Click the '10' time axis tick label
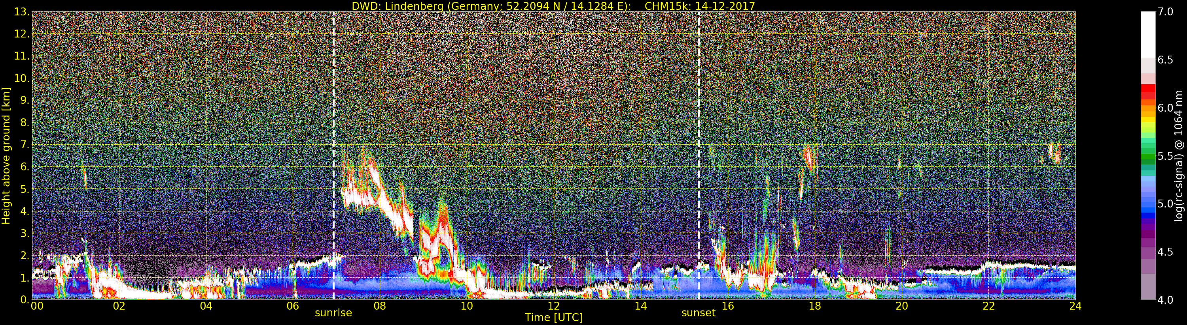Image resolution: width=1187 pixels, height=325 pixels. (467, 306)
